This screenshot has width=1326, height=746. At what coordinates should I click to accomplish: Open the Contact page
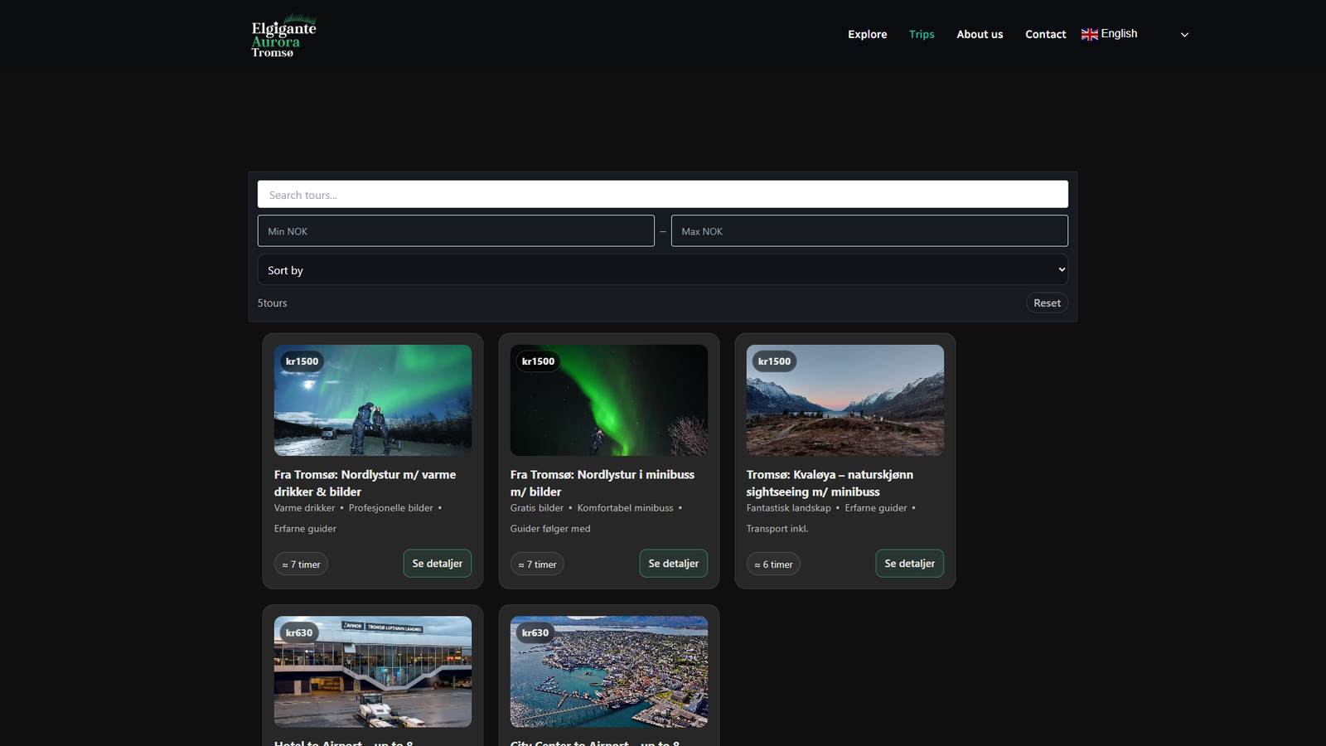1045,34
